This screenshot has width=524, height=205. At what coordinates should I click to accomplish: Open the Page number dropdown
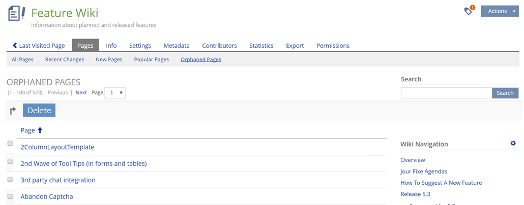pos(115,93)
